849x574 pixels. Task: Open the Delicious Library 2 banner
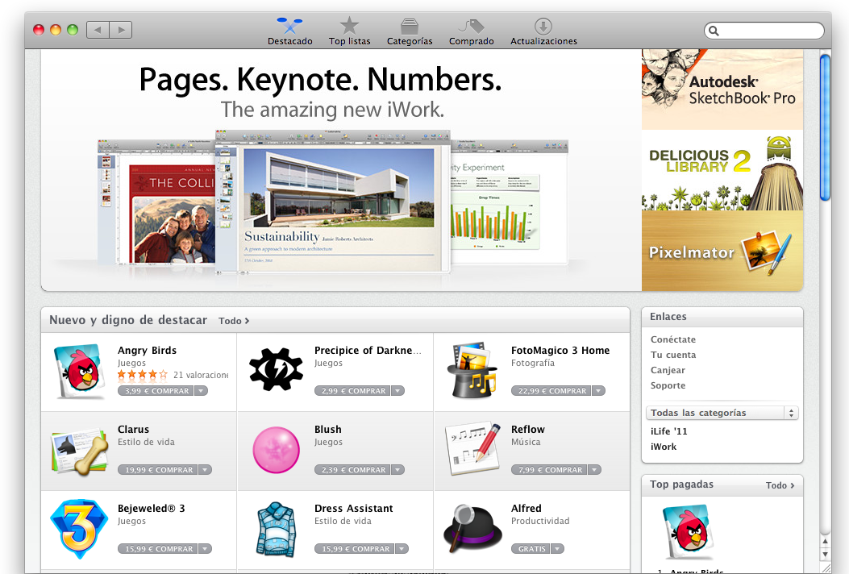coord(722,170)
